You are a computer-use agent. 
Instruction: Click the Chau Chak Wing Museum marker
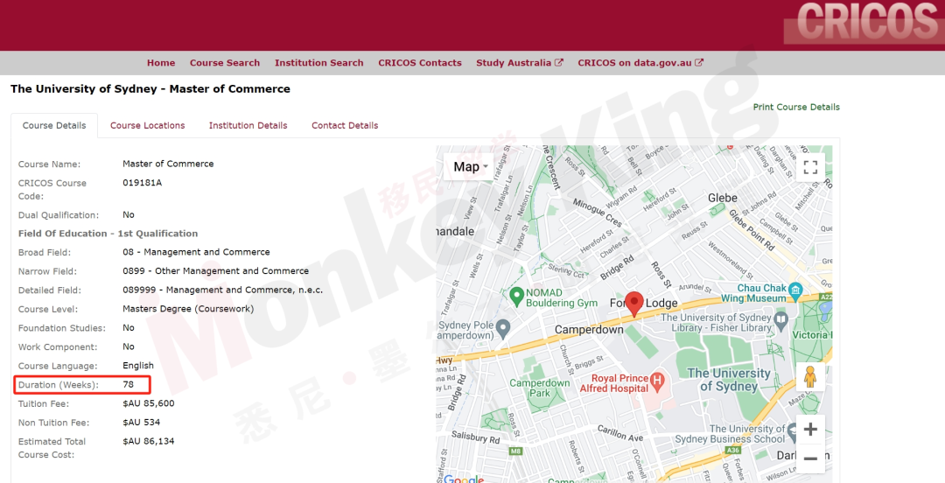[795, 290]
